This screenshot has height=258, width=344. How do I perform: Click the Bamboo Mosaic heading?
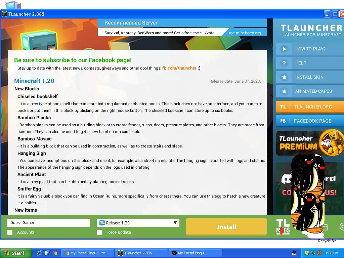click(x=35, y=139)
